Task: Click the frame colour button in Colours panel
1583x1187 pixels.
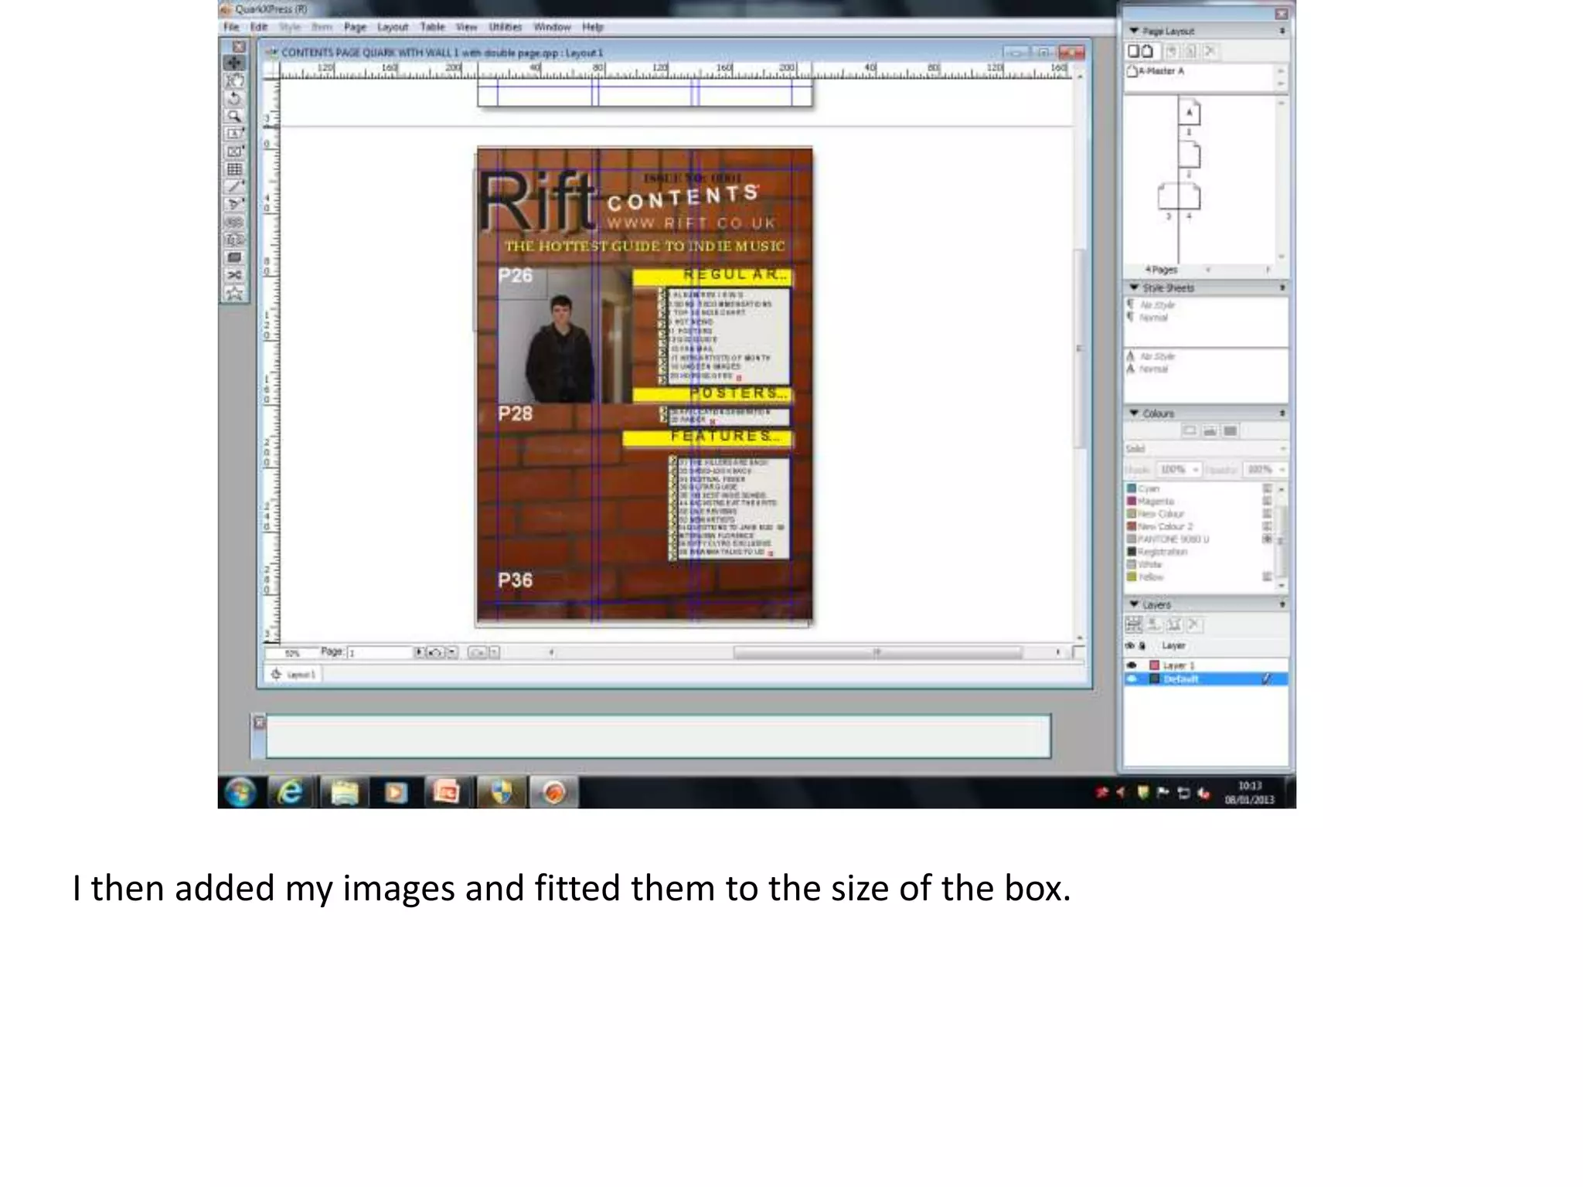Action: 1190,430
